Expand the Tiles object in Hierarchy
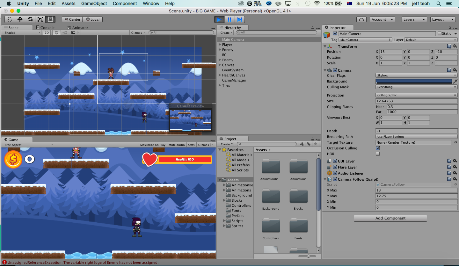 tap(220, 85)
